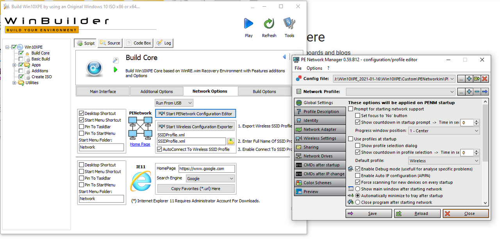Collapse the Win10XPE tree node
Screen dimensions: 500x239
point(7,47)
